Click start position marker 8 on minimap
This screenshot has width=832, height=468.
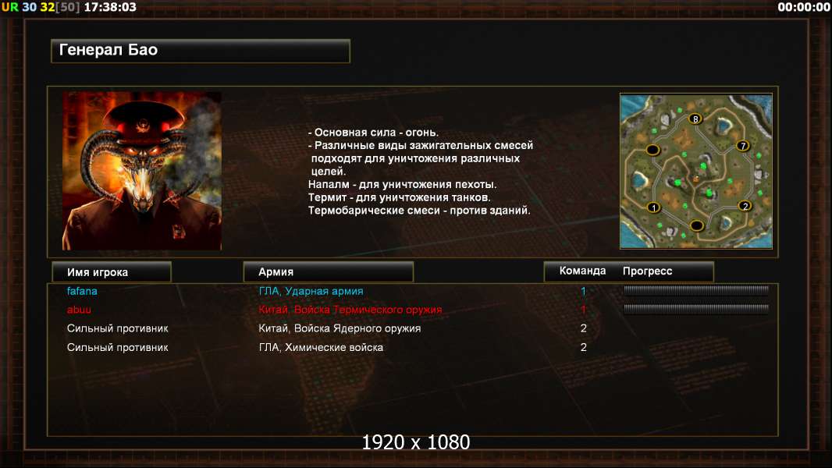[695, 119]
